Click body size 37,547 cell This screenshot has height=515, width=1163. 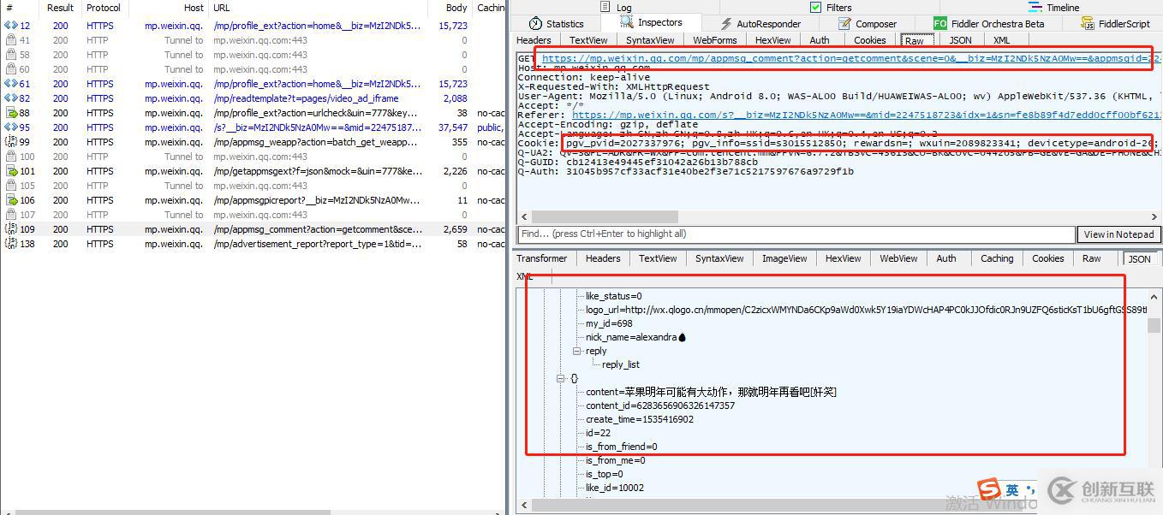(x=453, y=127)
